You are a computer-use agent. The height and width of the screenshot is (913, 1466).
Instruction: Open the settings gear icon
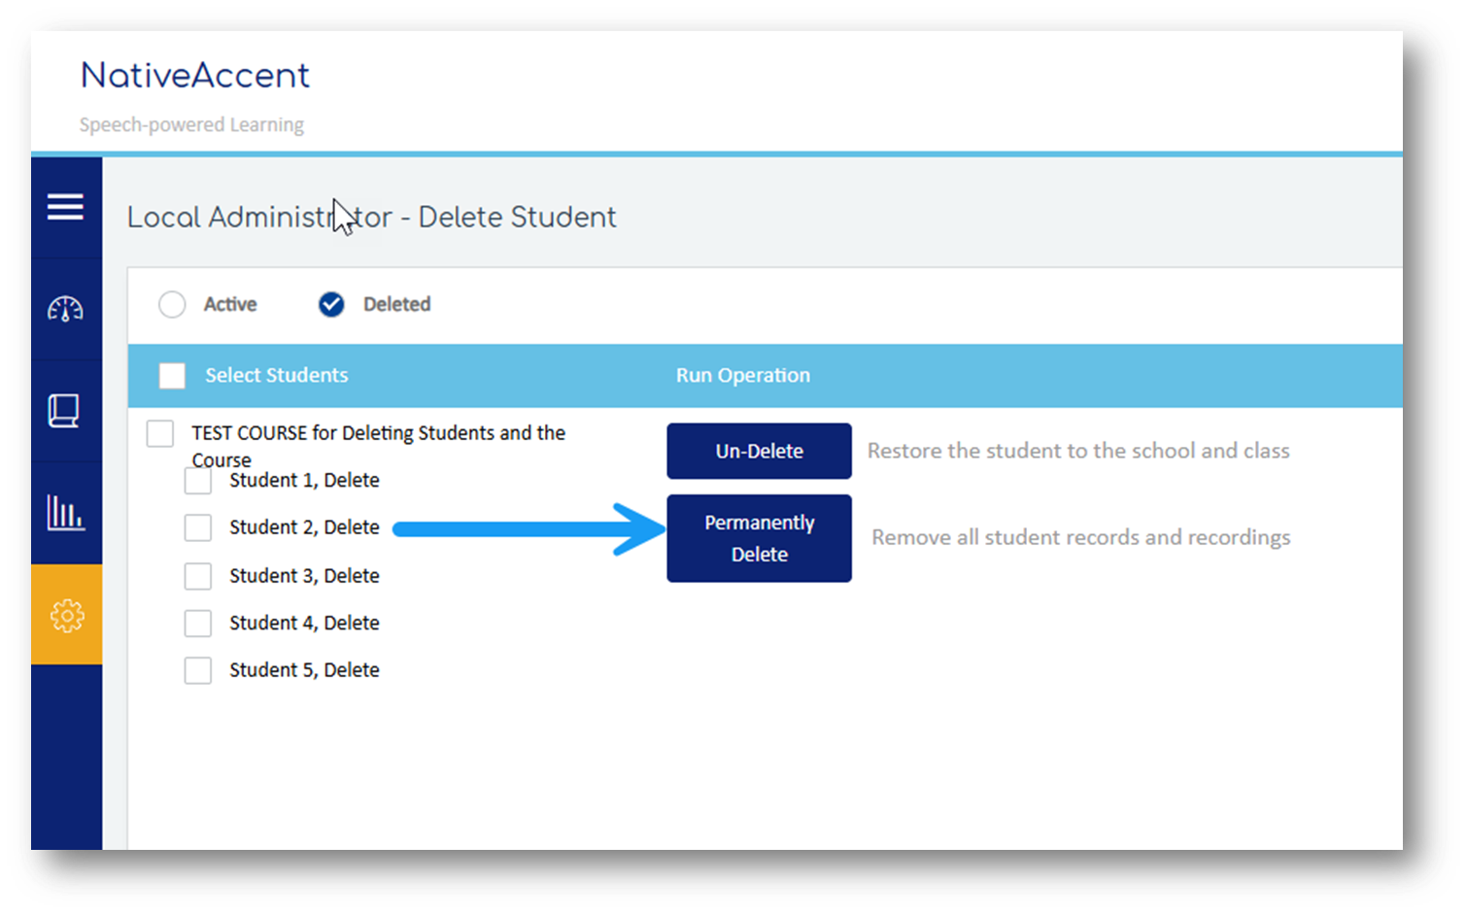point(66,615)
